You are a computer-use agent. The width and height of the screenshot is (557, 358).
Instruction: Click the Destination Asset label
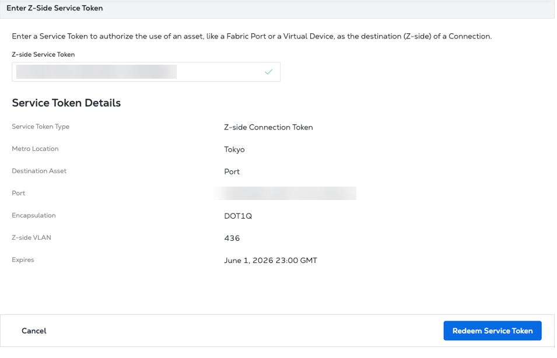[x=39, y=171]
